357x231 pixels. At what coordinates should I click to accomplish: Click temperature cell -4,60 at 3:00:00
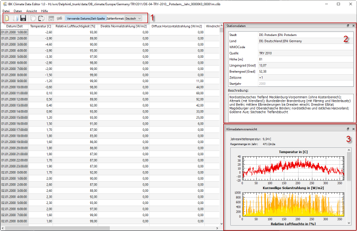tap(40, 45)
